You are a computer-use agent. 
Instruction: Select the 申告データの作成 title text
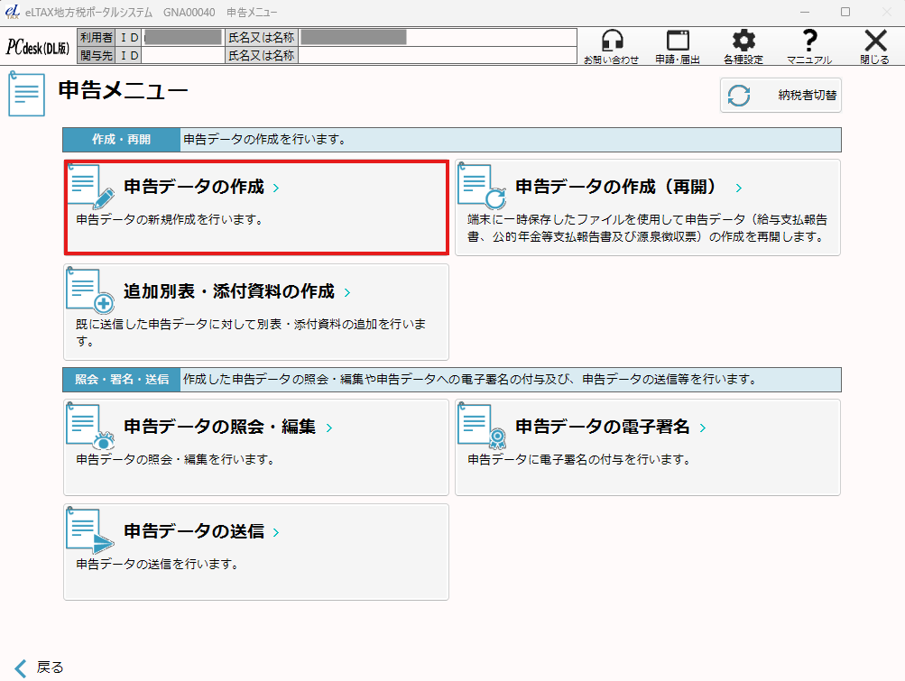(194, 188)
